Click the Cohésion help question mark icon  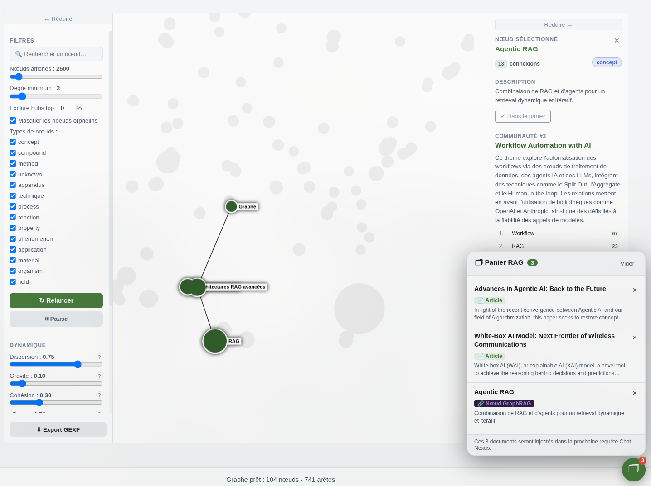point(100,395)
